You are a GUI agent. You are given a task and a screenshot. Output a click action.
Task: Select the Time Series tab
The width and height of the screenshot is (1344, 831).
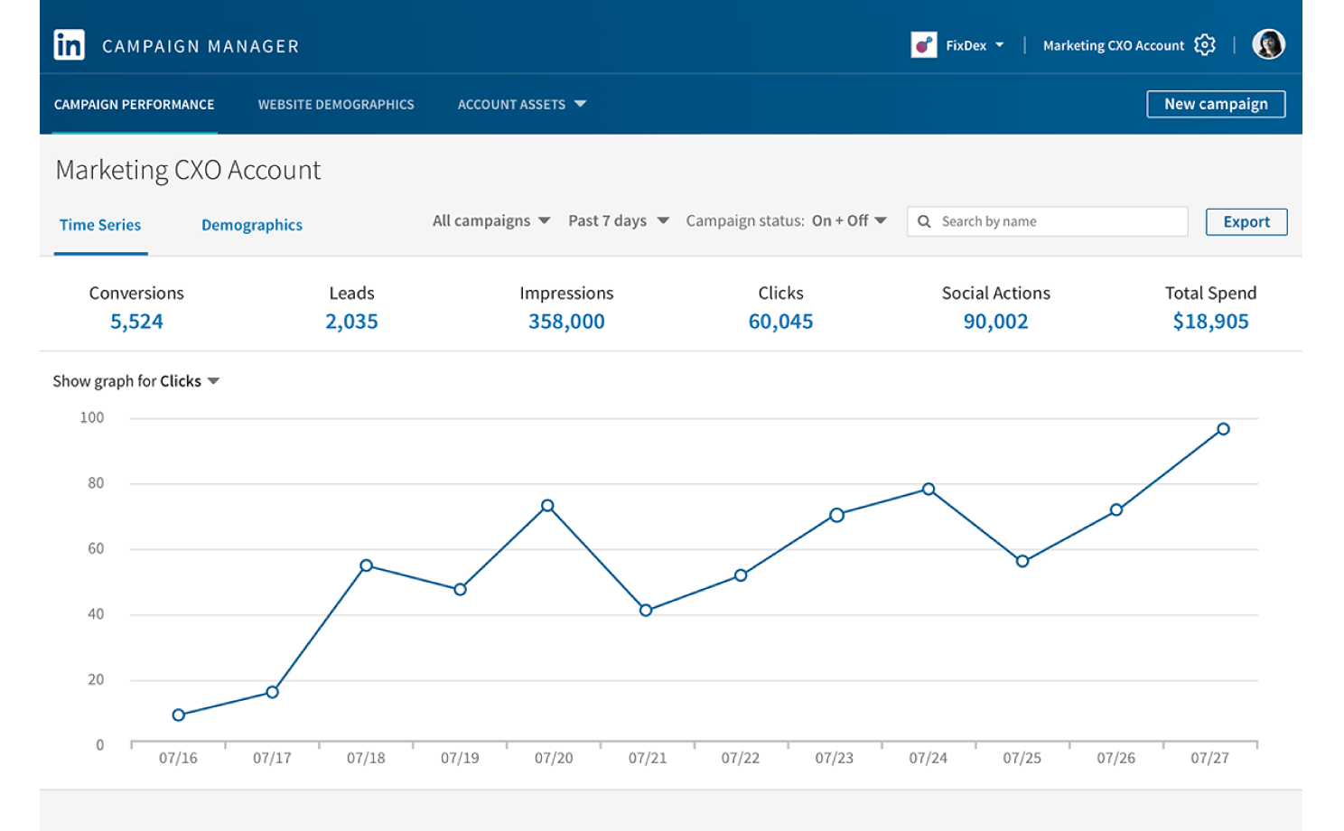[100, 225]
